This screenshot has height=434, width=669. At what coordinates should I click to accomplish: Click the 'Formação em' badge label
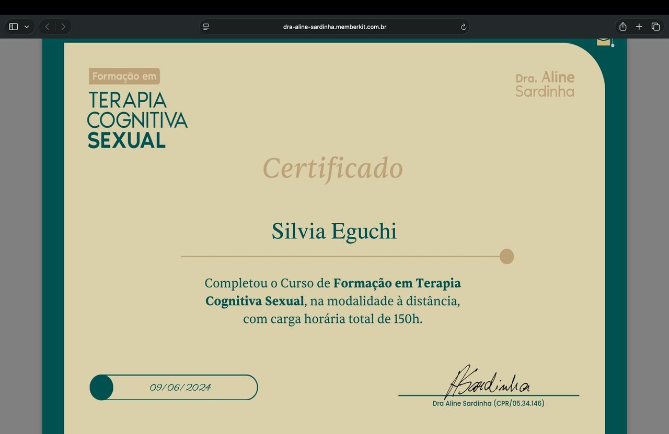click(x=124, y=77)
